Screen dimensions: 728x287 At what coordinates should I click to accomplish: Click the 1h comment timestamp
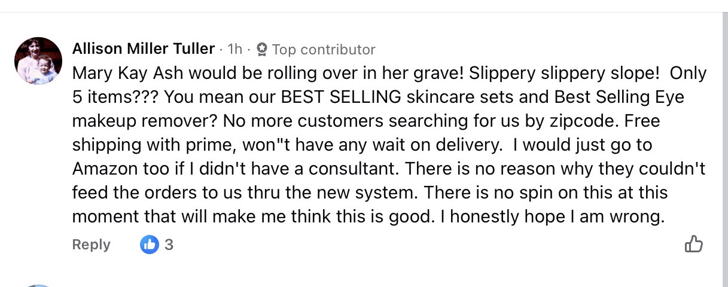[x=235, y=49]
